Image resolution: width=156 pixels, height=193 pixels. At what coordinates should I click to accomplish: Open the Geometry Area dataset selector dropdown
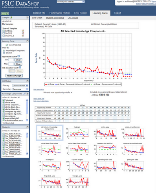(x=71, y=2)
